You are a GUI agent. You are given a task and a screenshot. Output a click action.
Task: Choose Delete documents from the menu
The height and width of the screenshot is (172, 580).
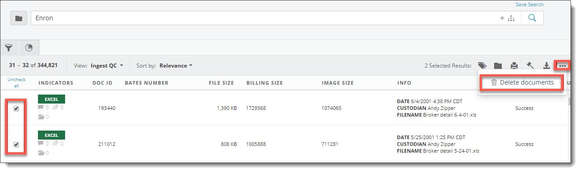pos(522,82)
